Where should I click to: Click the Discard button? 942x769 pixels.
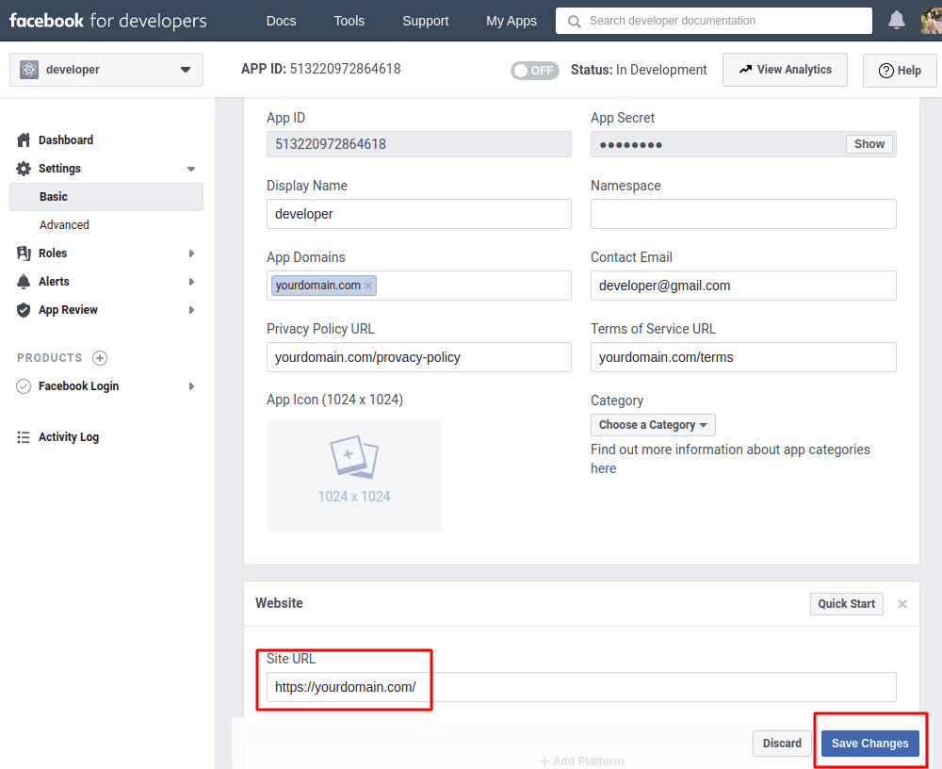[782, 744]
